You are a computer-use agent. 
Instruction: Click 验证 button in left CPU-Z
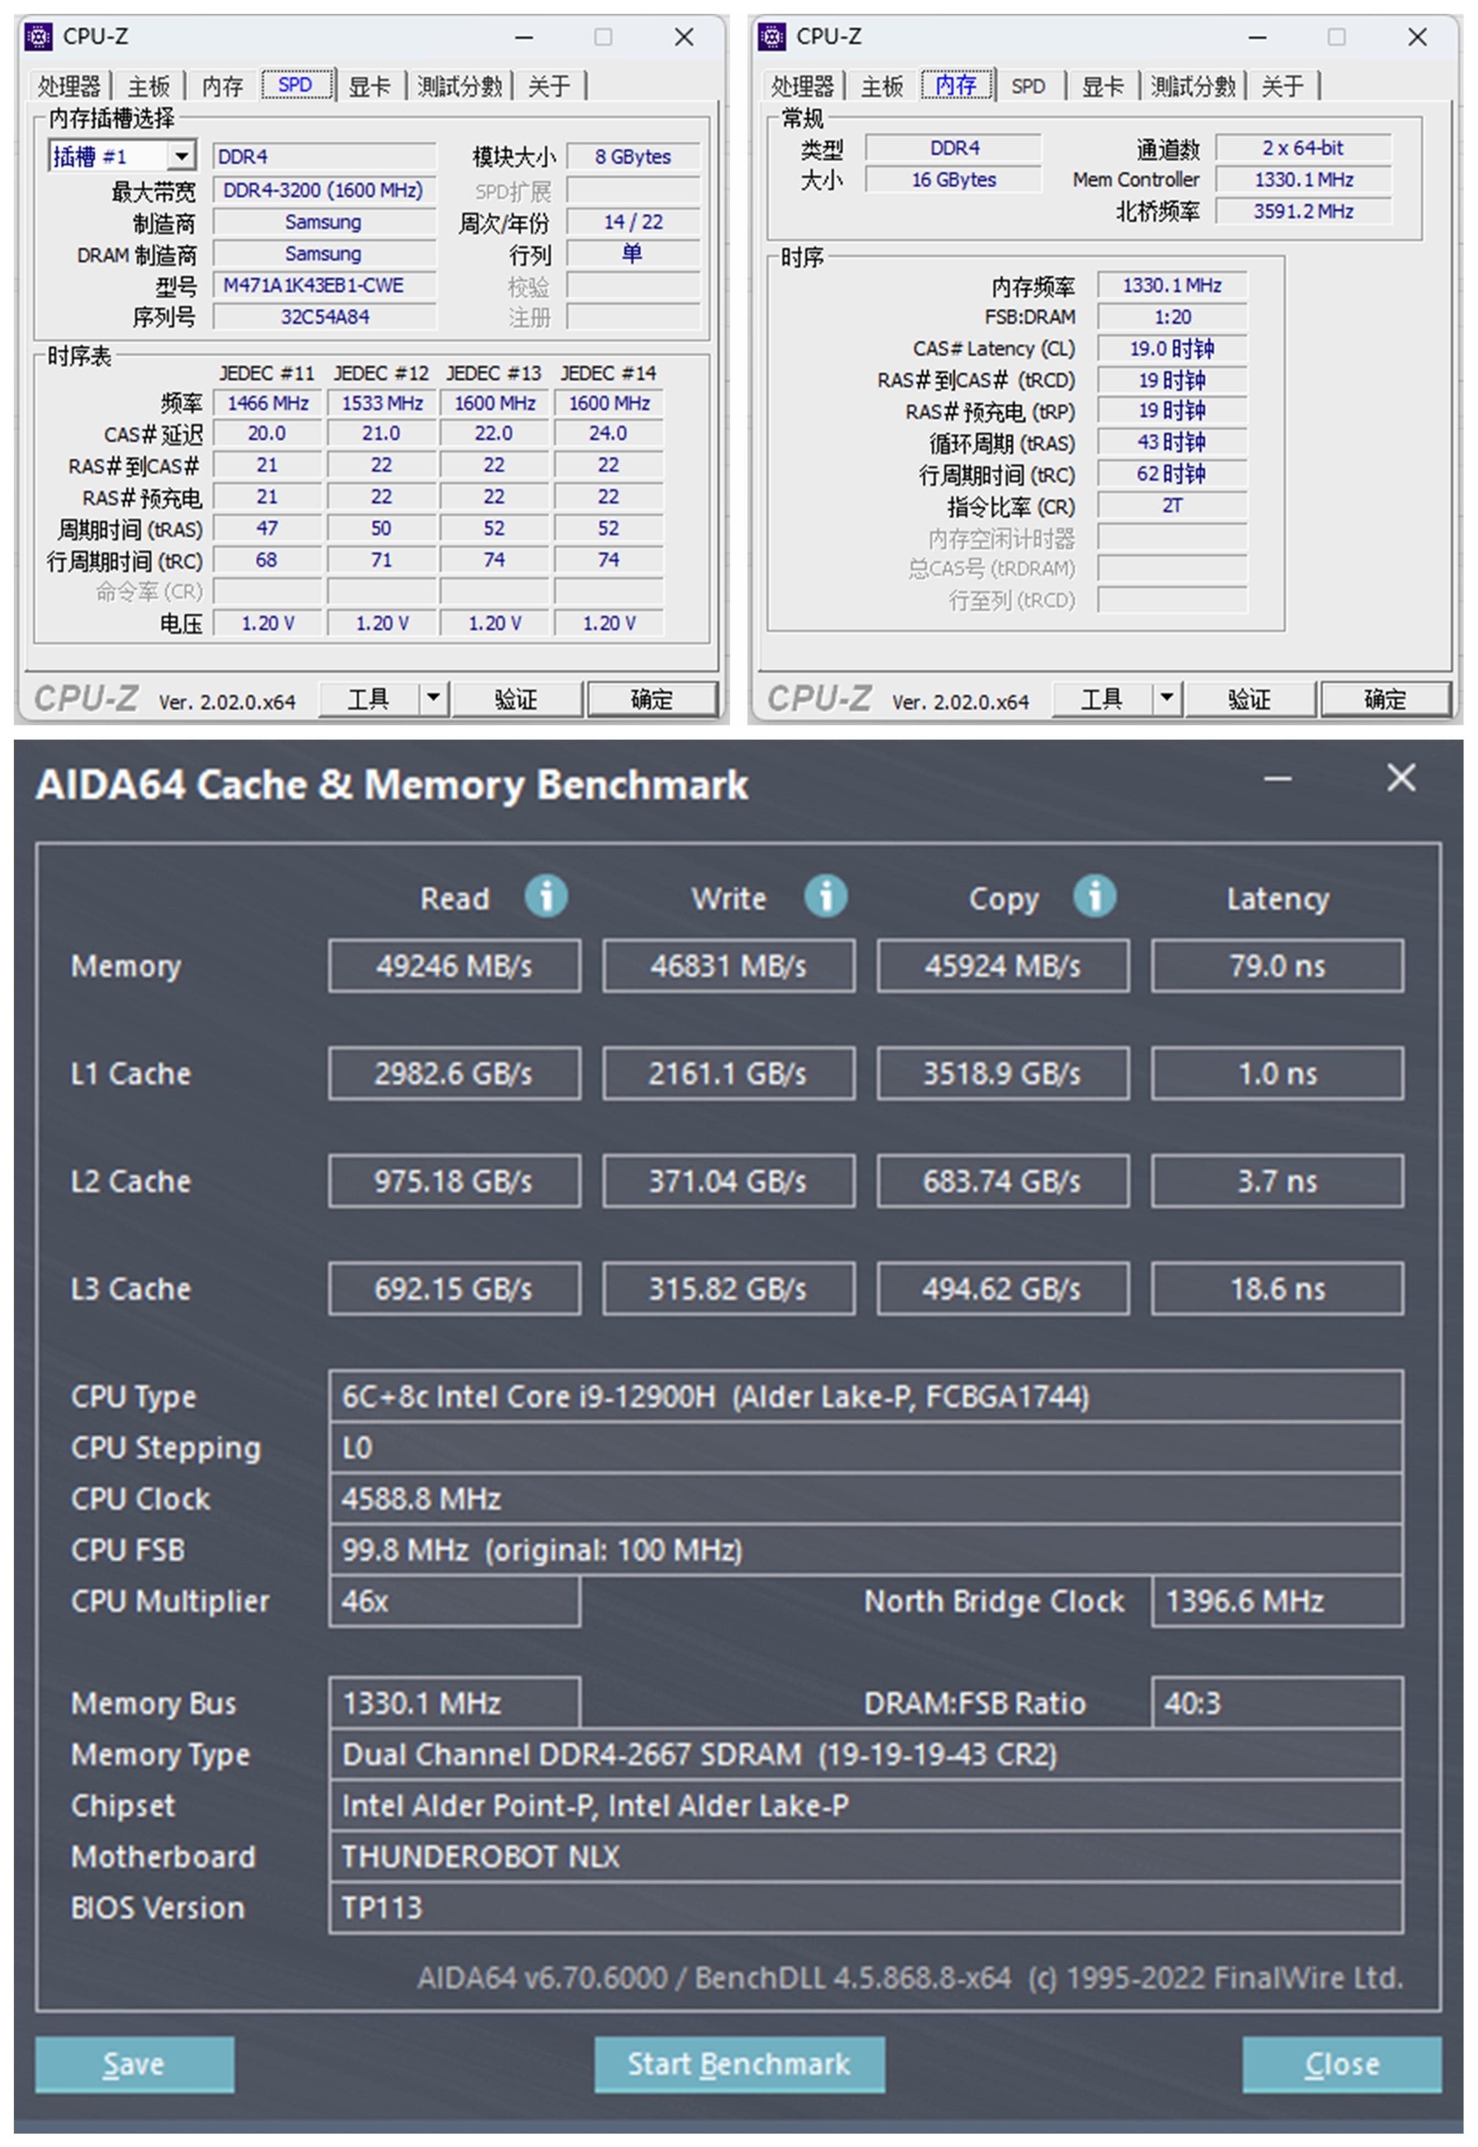point(516,698)
